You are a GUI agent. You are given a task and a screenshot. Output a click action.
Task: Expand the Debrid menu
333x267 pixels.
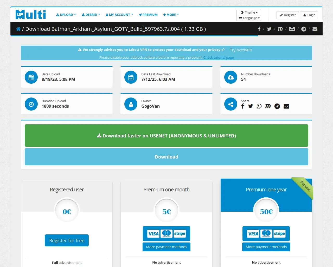[91, 15]
